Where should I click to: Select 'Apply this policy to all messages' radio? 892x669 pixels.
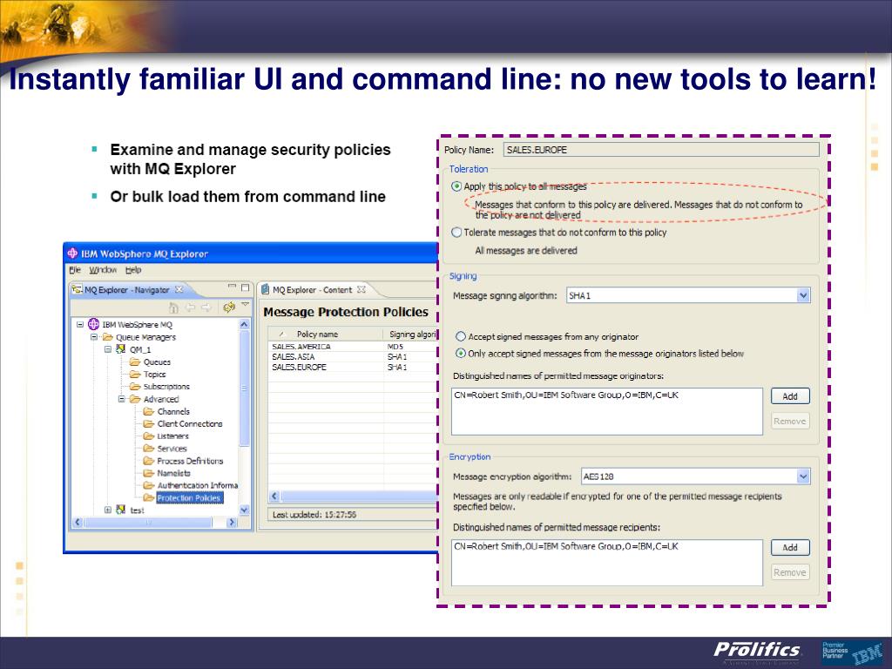pyautogui.click(x=456, y=186)
